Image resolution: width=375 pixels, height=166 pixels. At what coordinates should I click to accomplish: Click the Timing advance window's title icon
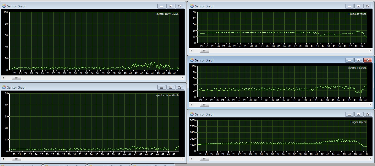coord(192,6)
